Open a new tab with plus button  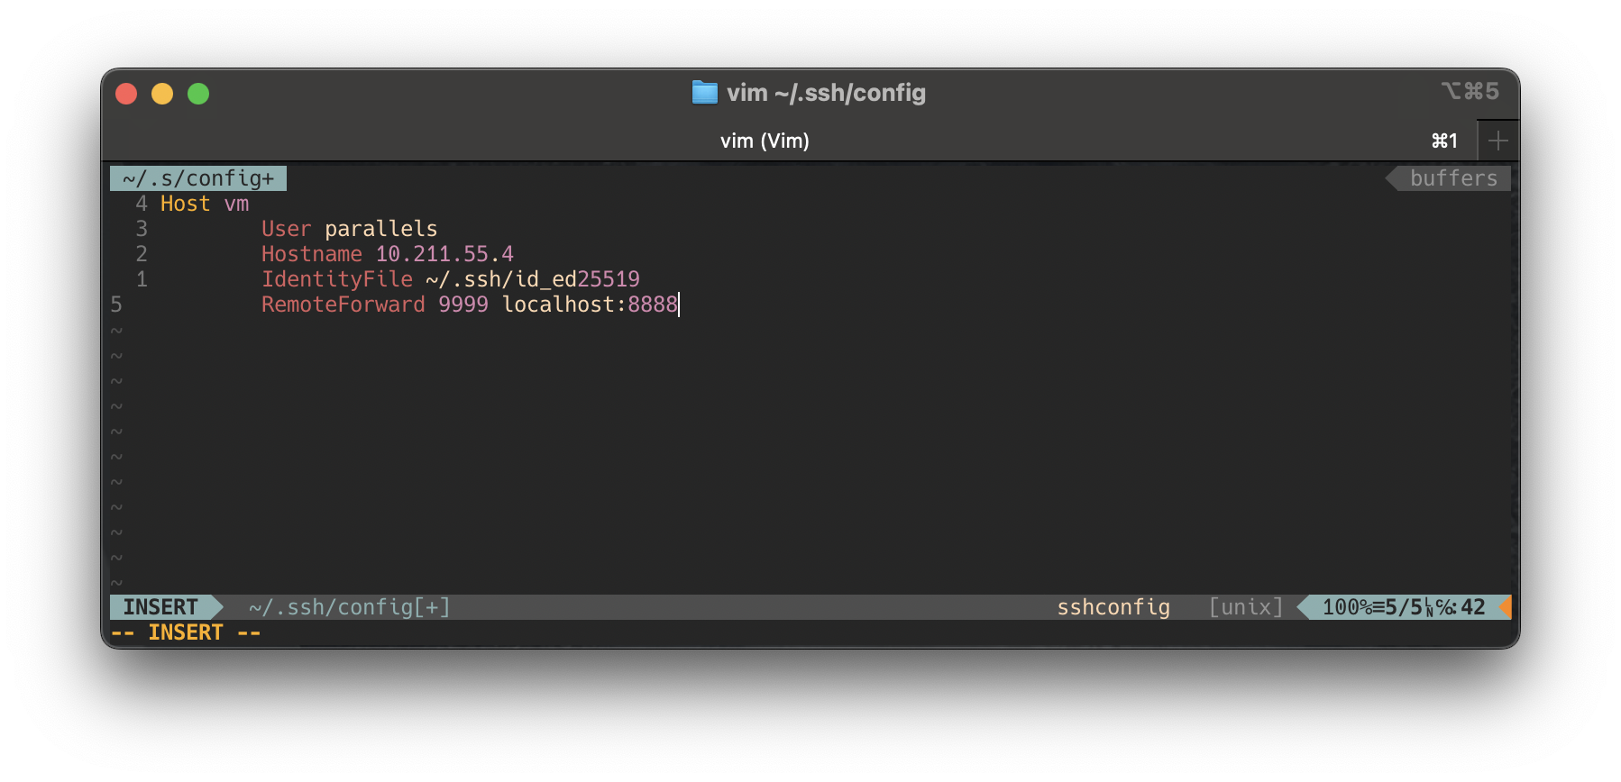click(1497, 141)
